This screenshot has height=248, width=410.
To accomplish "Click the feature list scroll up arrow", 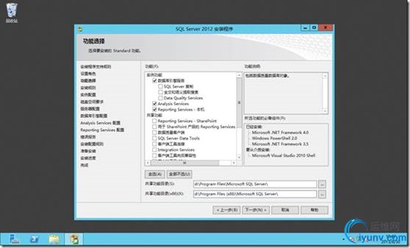I will (x=239, y=75).
